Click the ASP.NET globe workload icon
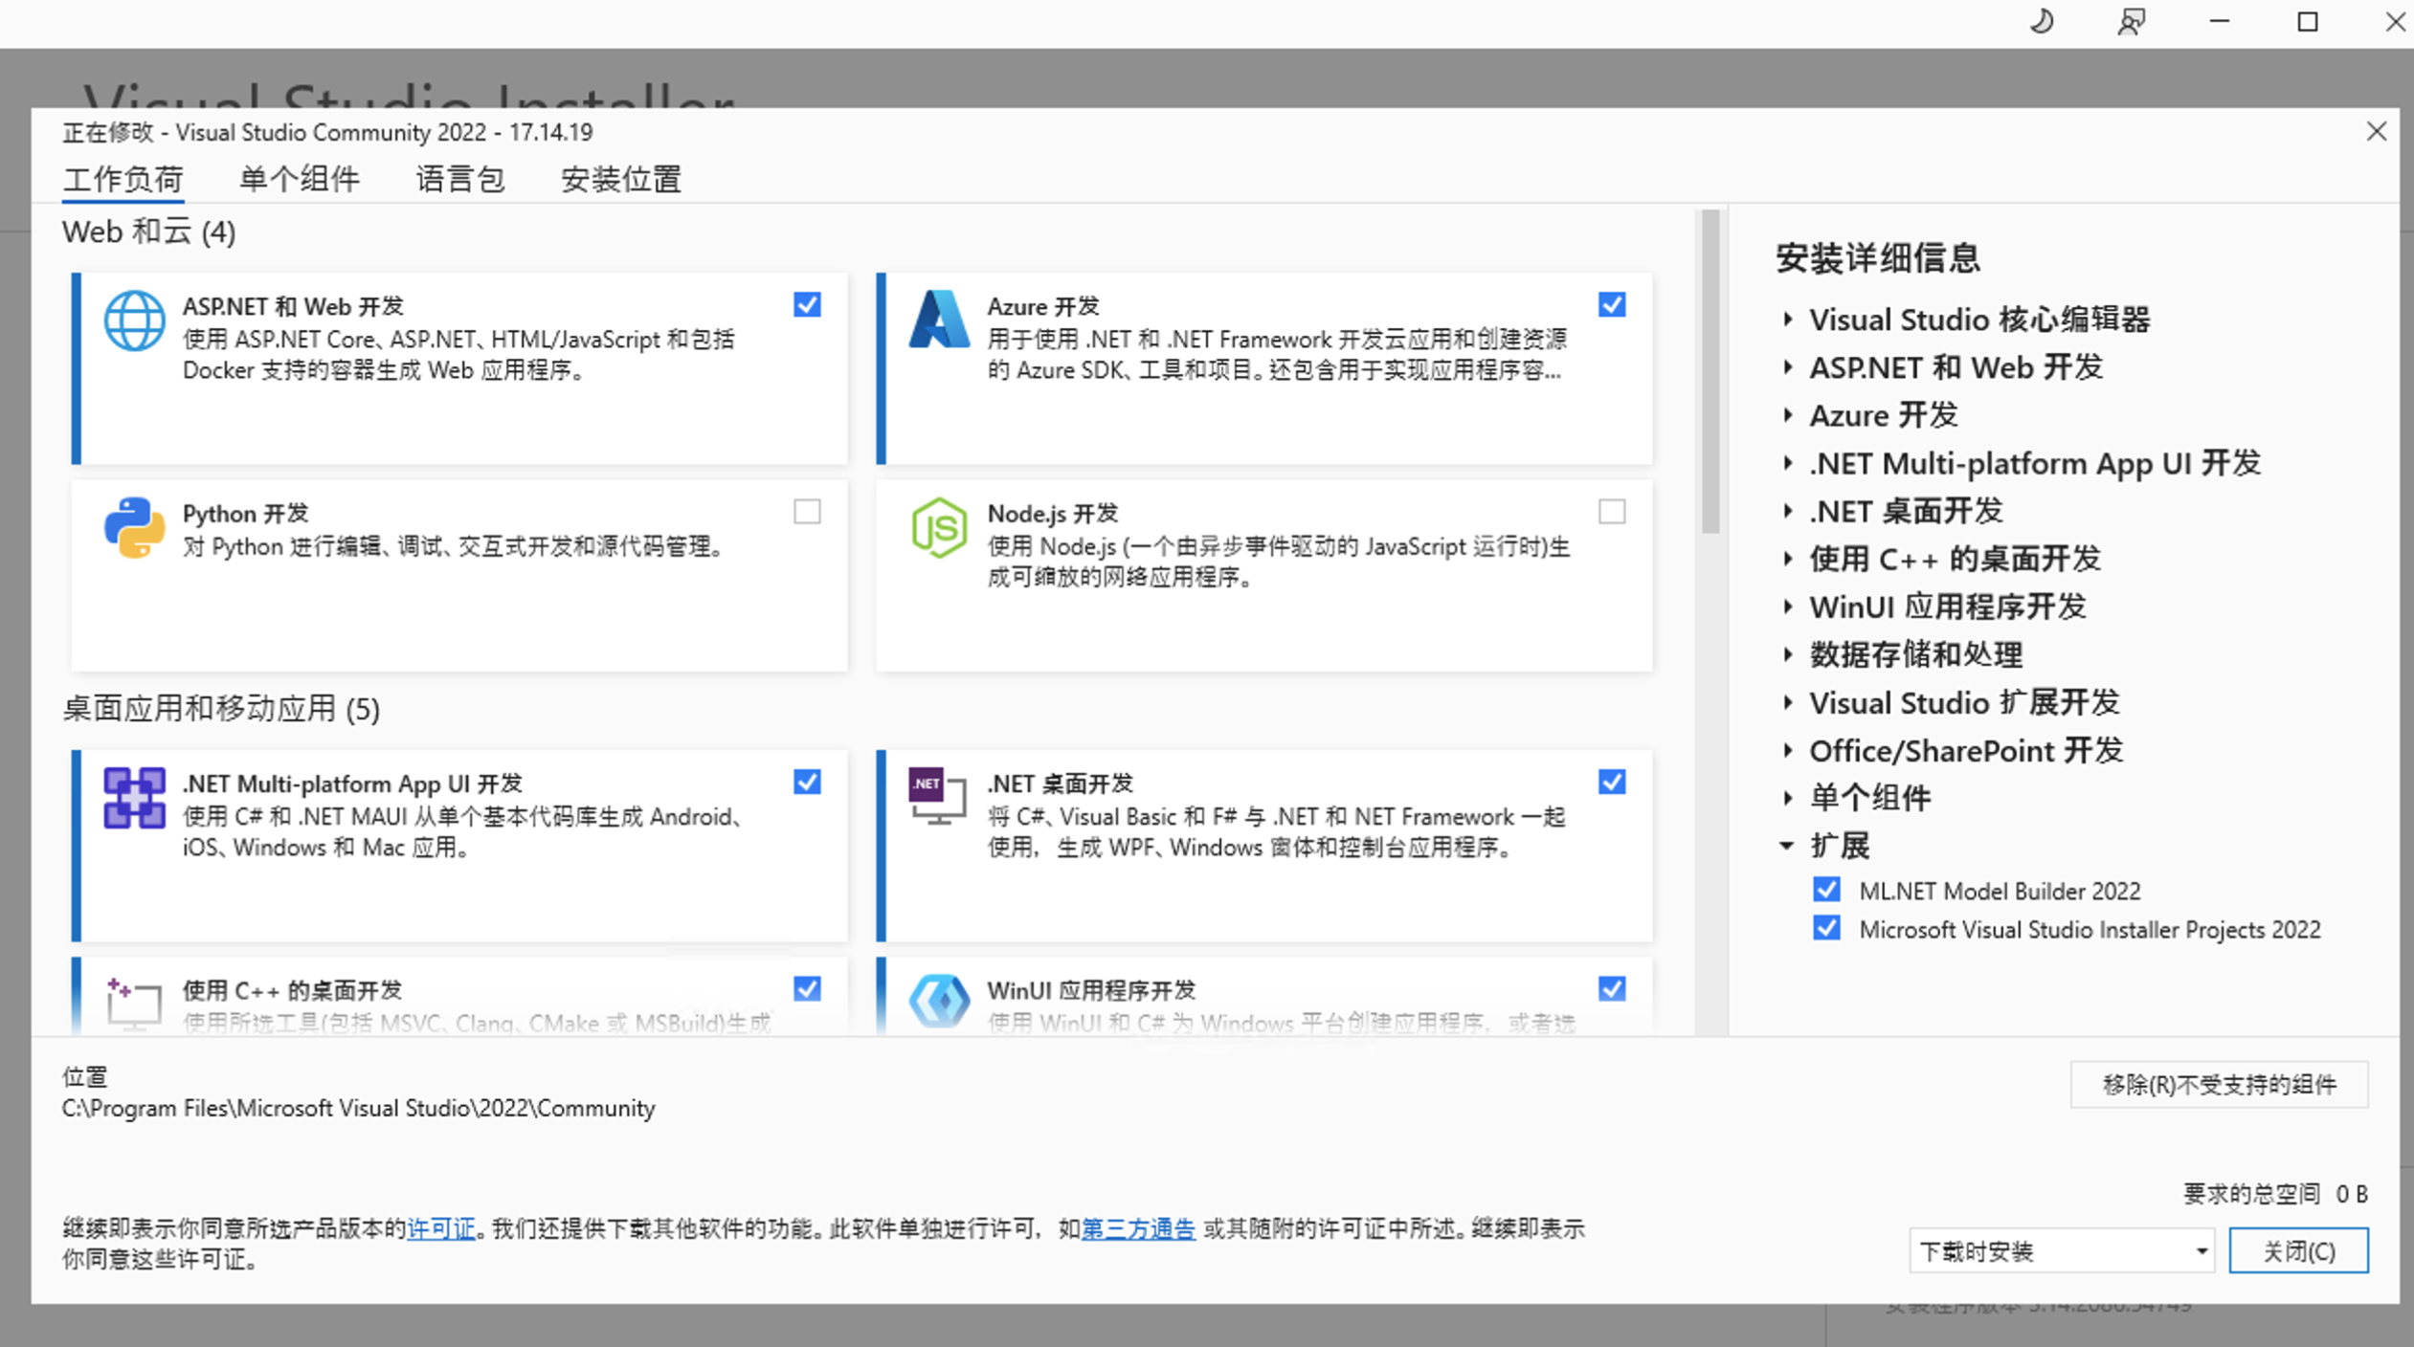Screen dimensions: 2414x1347 134,321
